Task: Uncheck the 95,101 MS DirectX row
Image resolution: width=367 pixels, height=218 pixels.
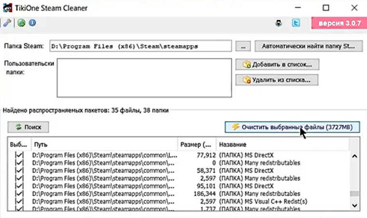Action: tap(19, 186)
